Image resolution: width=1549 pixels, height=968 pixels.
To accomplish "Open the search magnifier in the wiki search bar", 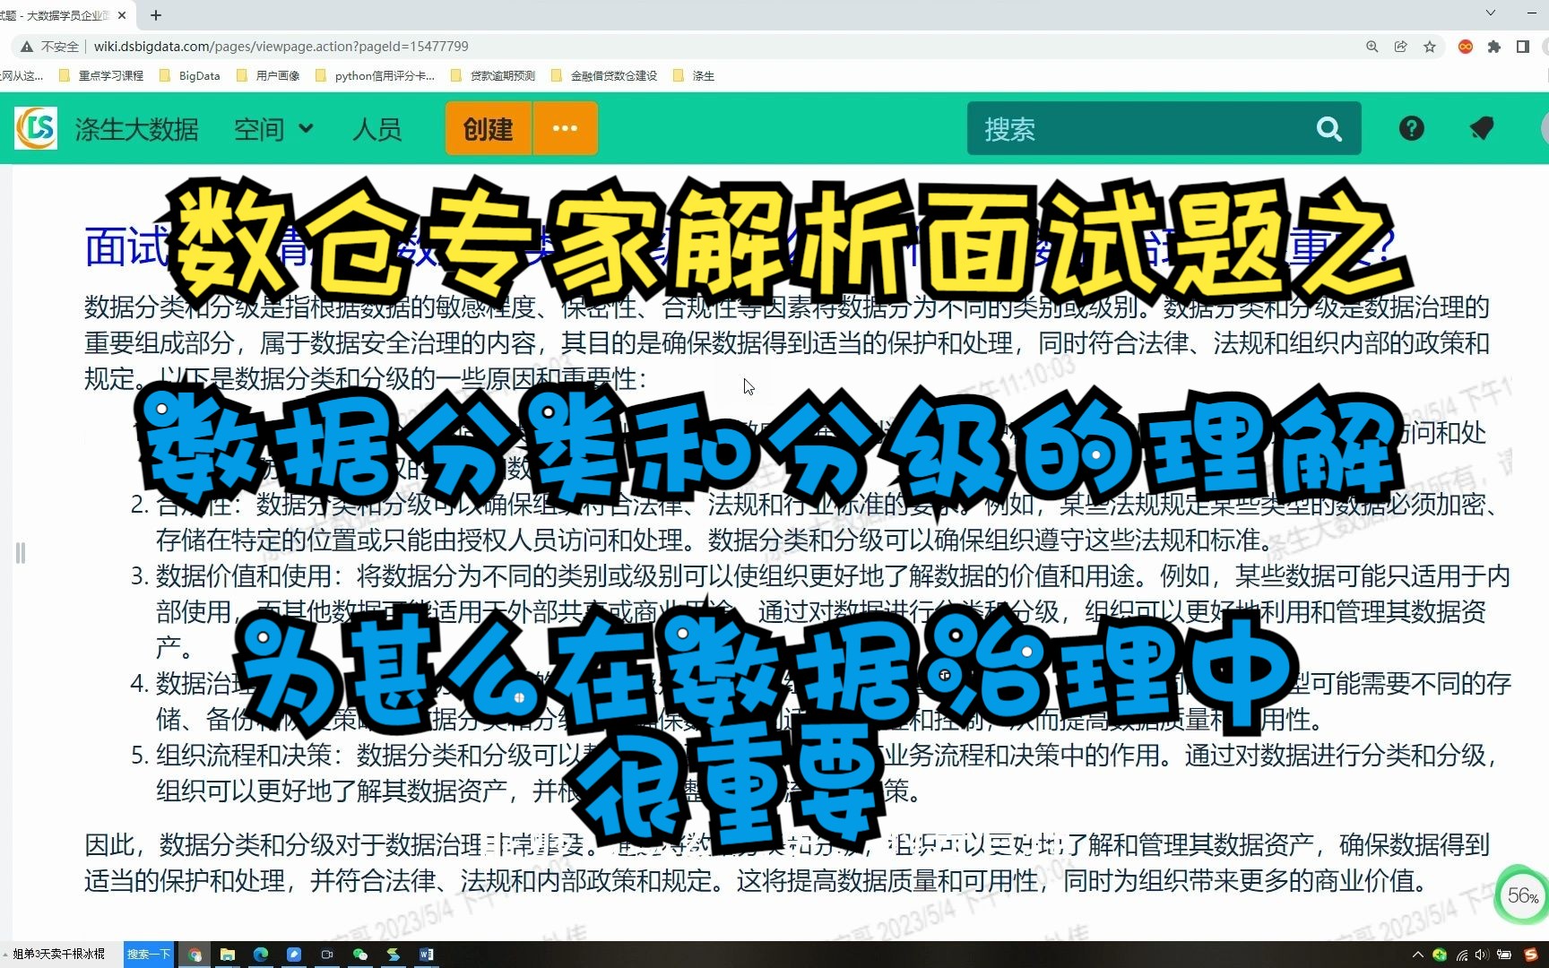I will [1328, 128].
